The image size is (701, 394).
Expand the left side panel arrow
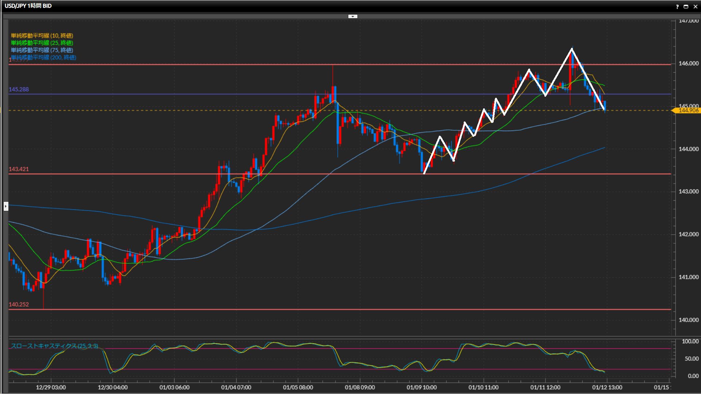coord(6,206)
